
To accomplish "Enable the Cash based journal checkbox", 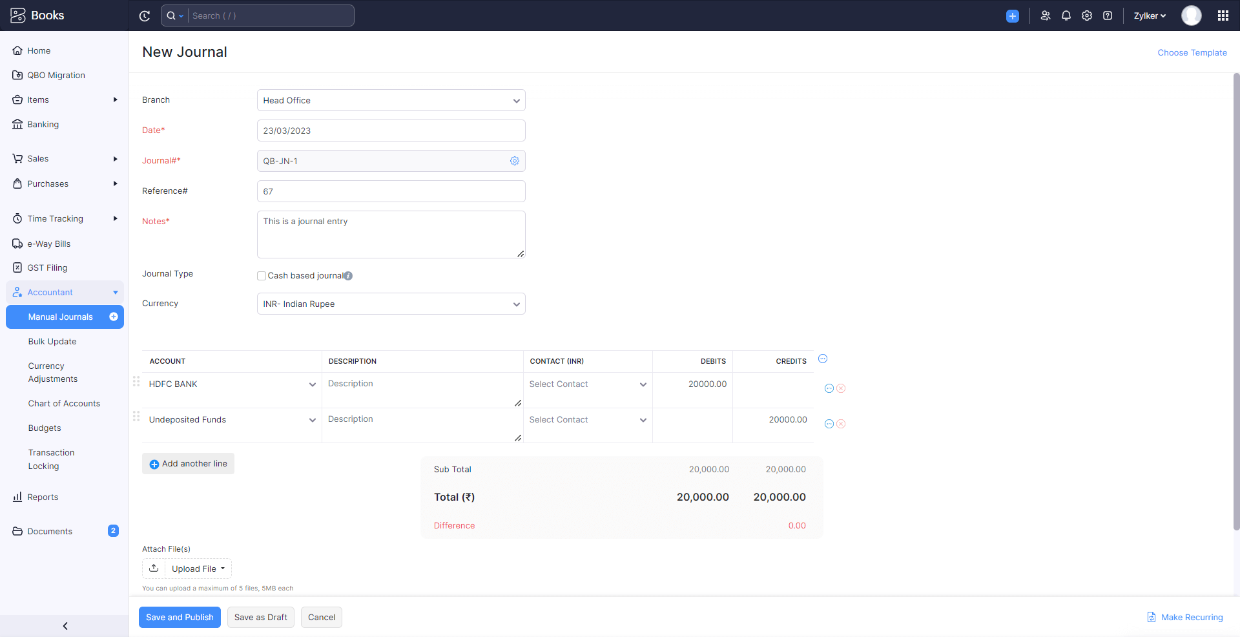I will click(262, 276).
